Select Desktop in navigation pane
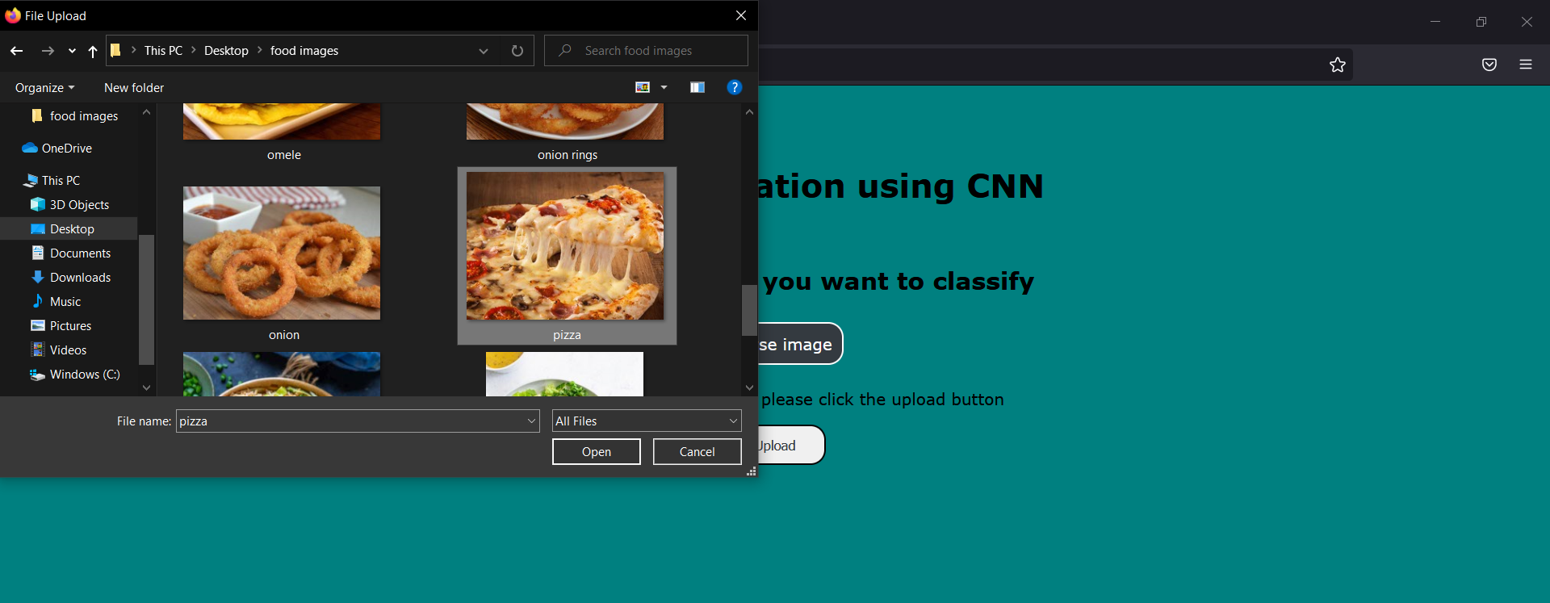This screenshot has height=603, width=1550. 69,229
